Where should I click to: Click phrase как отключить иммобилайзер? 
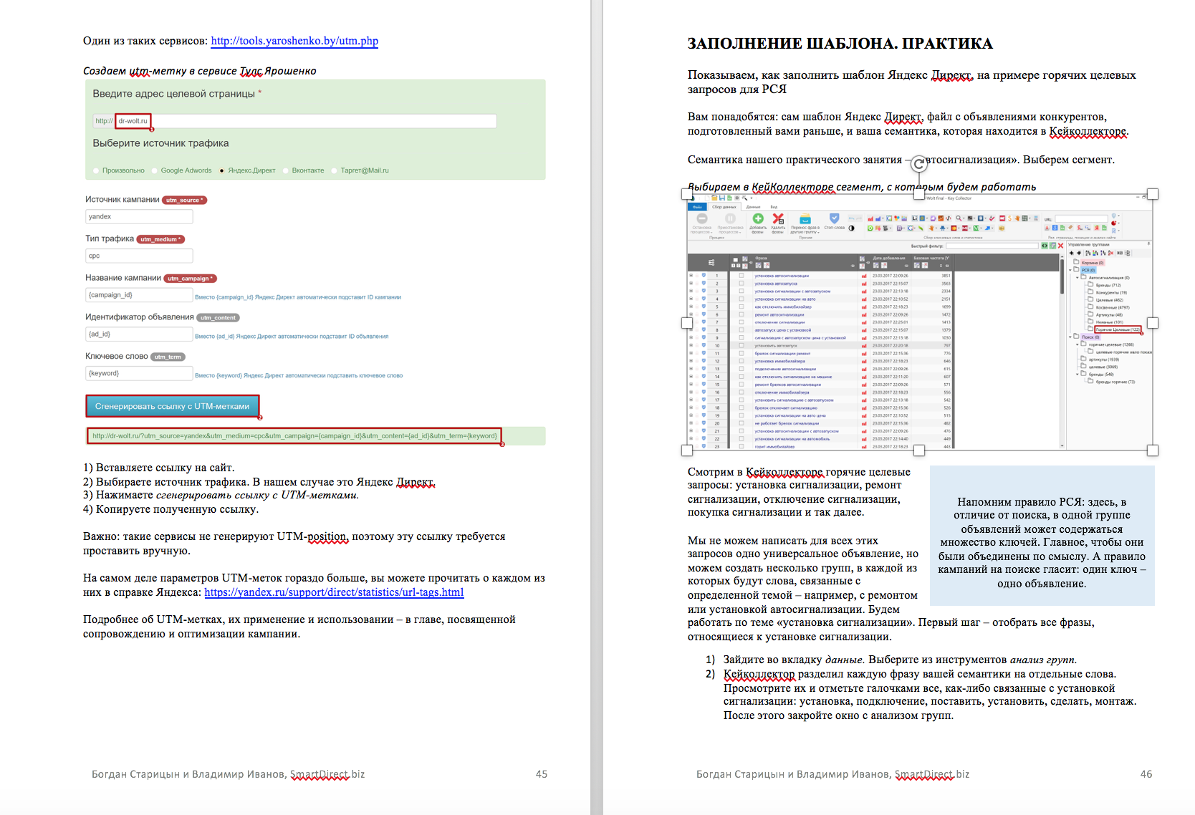(783, 307)
